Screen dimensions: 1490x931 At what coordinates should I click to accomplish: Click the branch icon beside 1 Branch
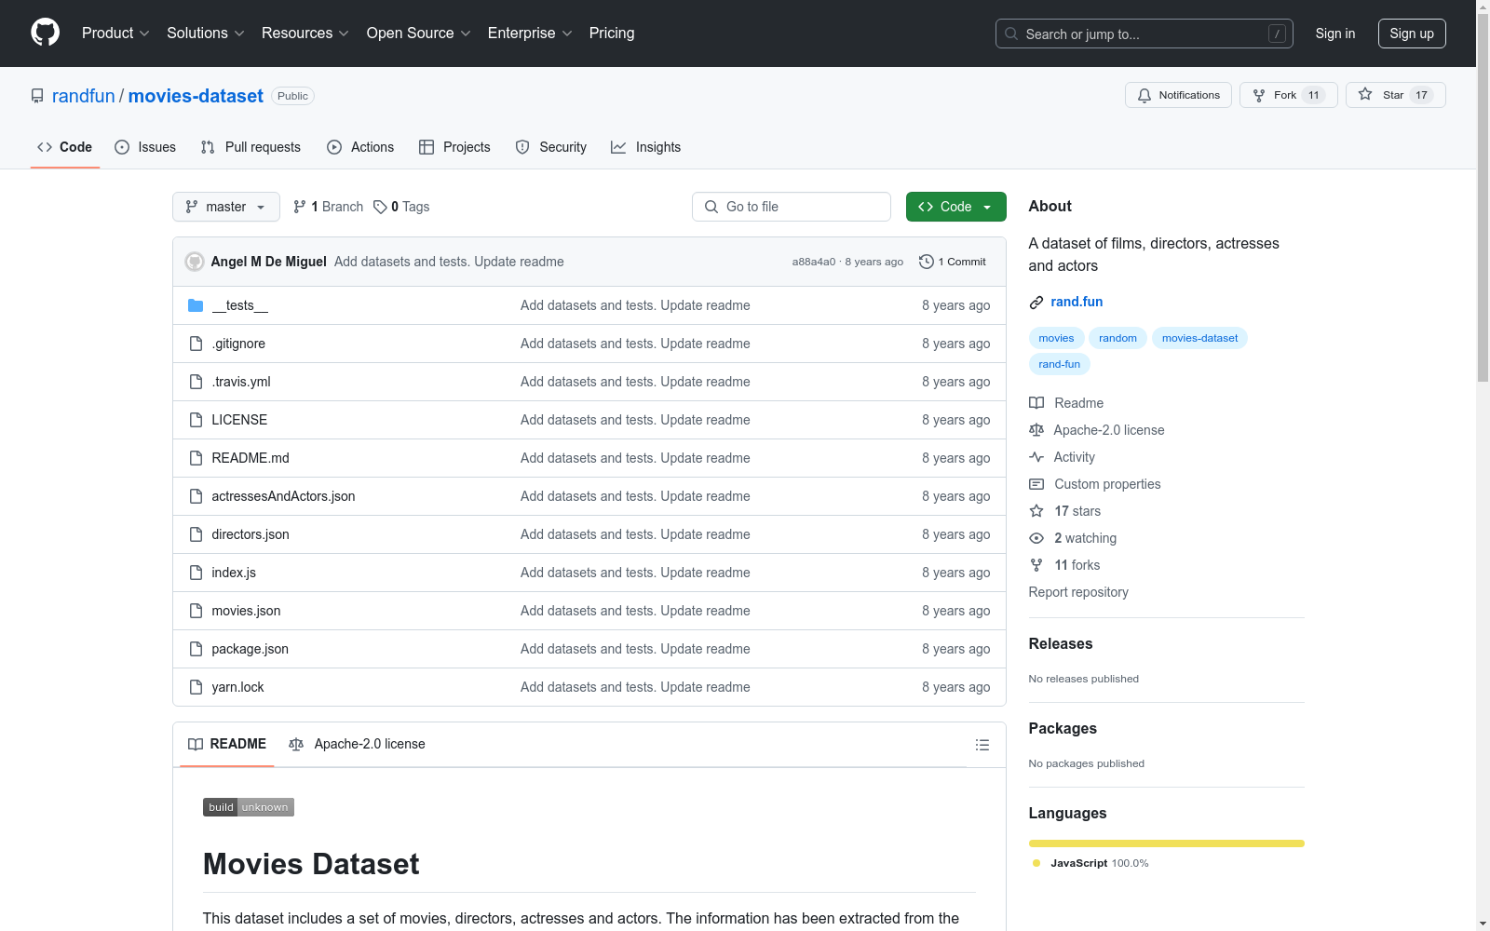[x=300, y=207]
